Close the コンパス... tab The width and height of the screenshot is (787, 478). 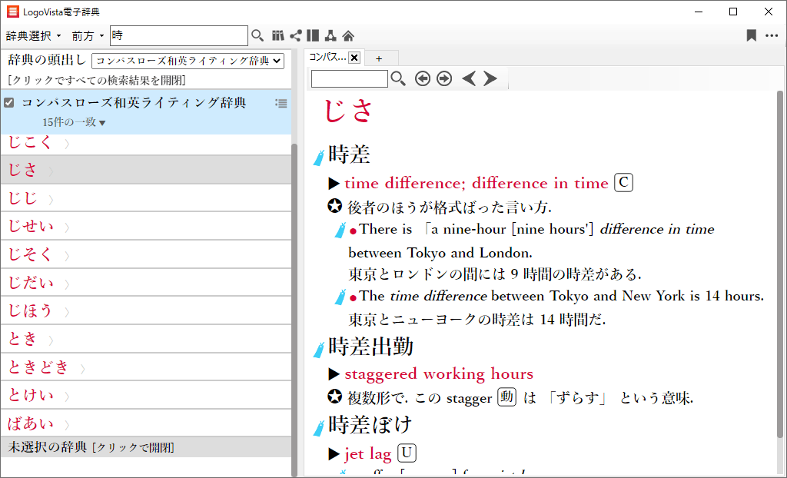coord(354,58)
